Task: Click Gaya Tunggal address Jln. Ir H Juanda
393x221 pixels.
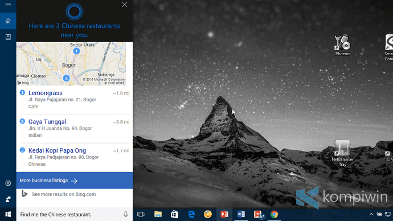Action: point(60,128)
